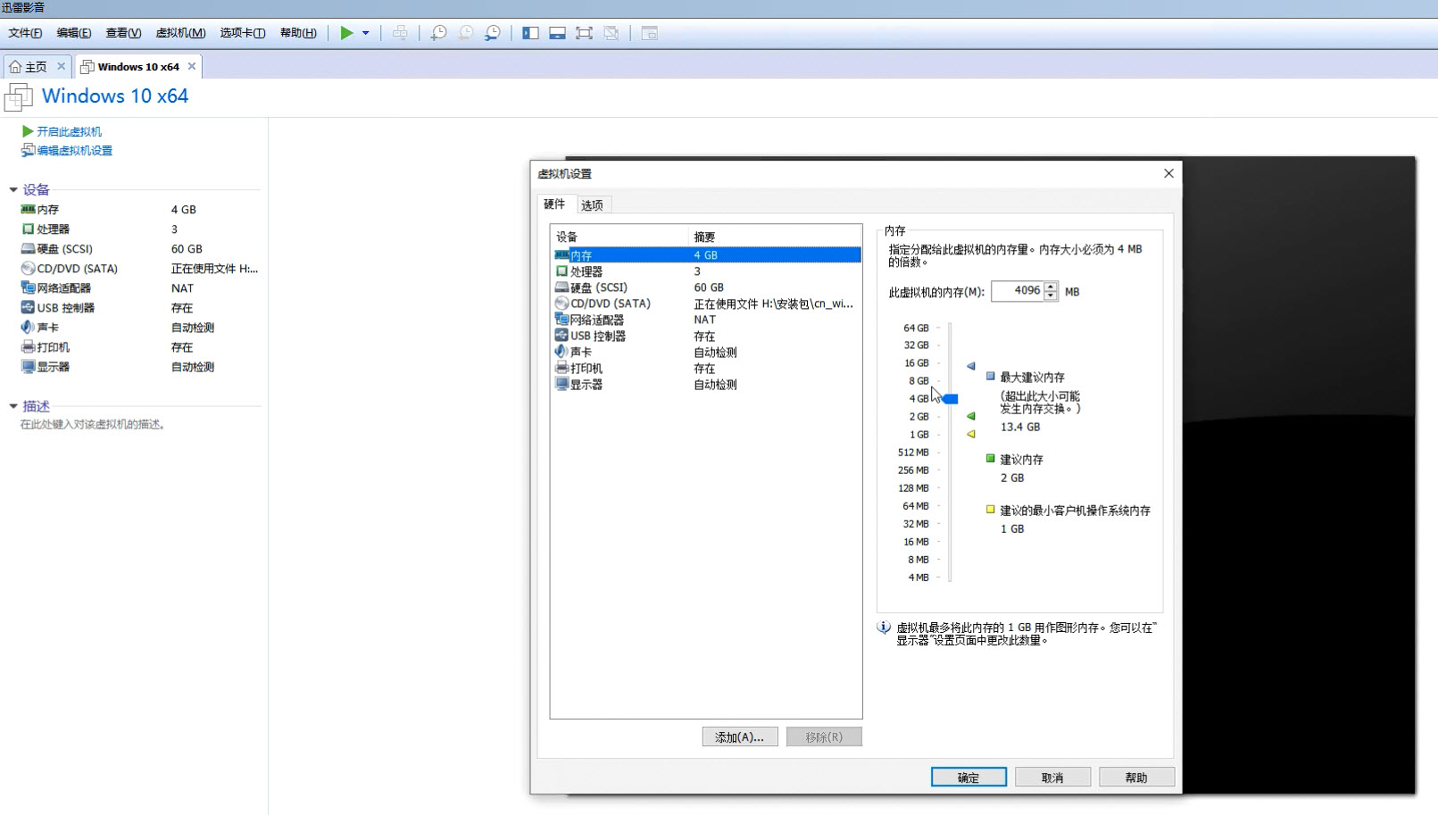Open the 查看(V) menu
This screenshot has width=1438, height=815.
tap(123, 33)
